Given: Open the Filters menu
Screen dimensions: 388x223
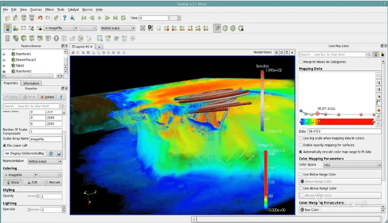Looking at the screenshot, I should (x=50, y=10).
